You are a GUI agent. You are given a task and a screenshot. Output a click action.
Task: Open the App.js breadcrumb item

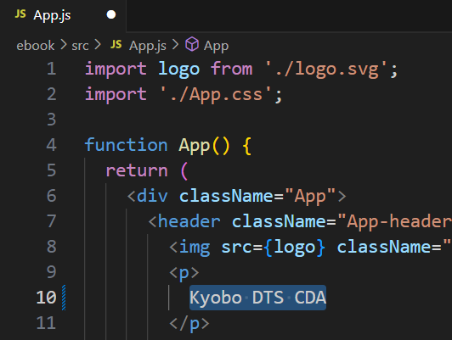(x=148, y=46)
